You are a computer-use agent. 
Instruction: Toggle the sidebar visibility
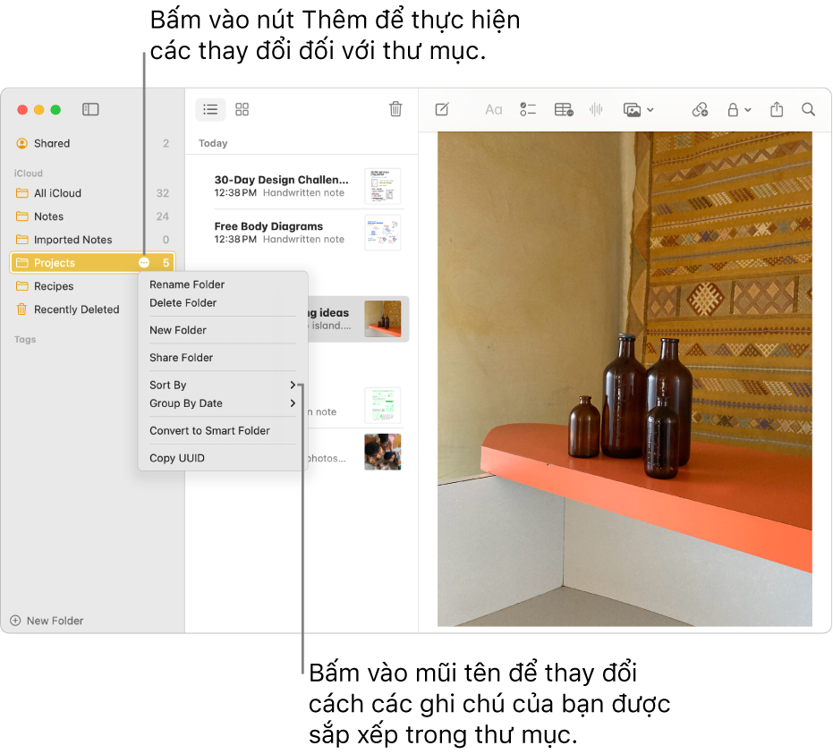(x=90, y=109)
